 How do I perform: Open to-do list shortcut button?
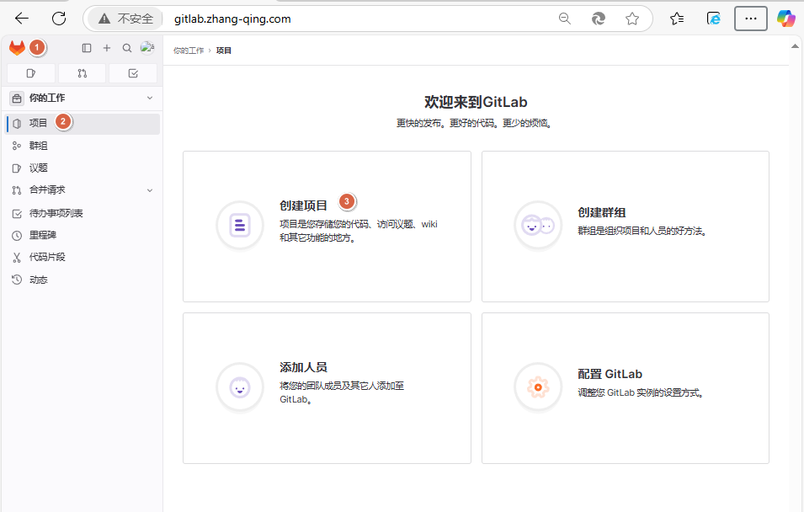tap(133, 73)
